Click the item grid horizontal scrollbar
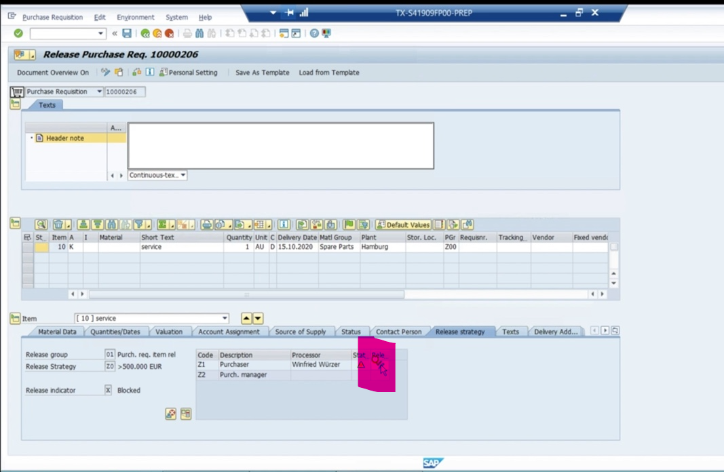 pyautogui.click(x=246, y=294)
